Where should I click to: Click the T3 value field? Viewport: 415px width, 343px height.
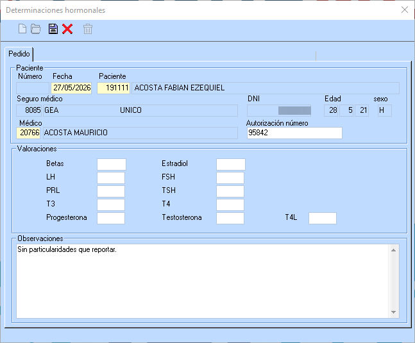point(111,205)
